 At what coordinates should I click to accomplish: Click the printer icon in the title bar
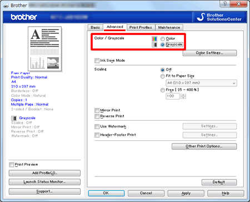(x=6, y=6)
